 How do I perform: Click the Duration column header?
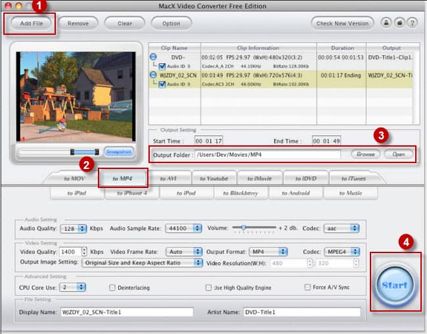click(x=342, y=48)
